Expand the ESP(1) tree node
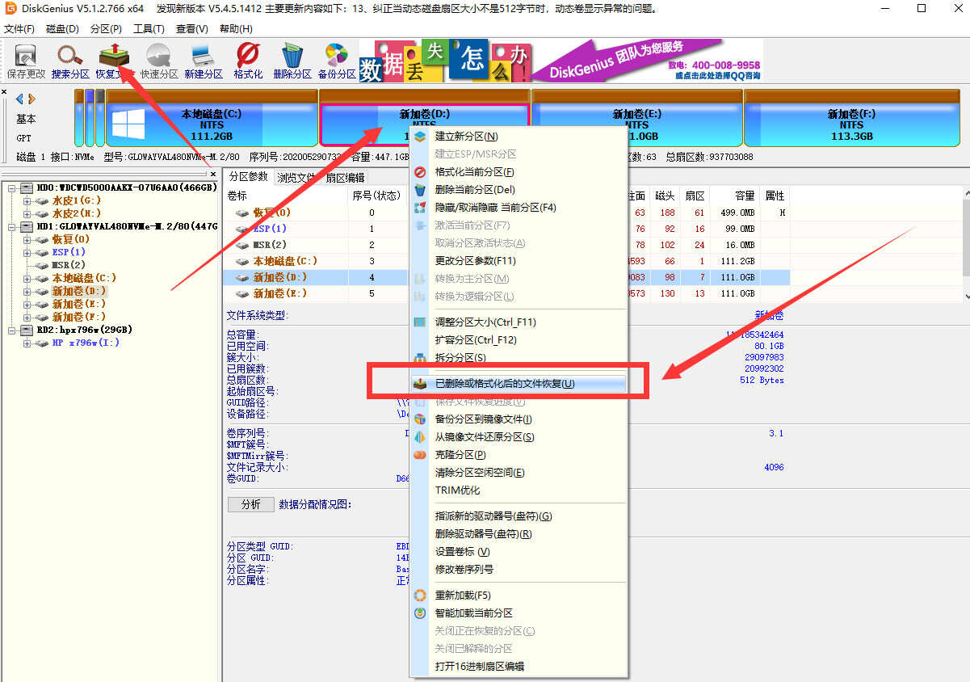970x682 pixels. pyautogui.click(x=27, y=252)
